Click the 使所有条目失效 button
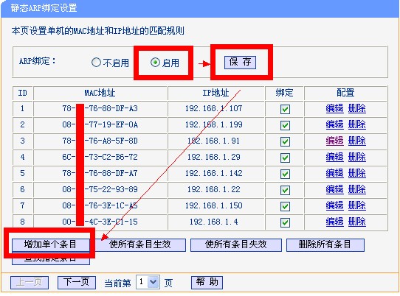 (236, 245)
